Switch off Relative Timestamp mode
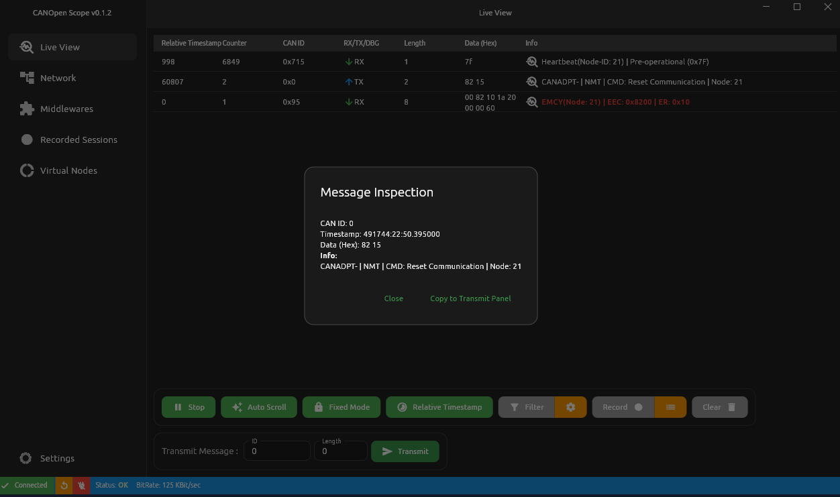The width and height of the screenshot is (840, 497). pos(439,407)
